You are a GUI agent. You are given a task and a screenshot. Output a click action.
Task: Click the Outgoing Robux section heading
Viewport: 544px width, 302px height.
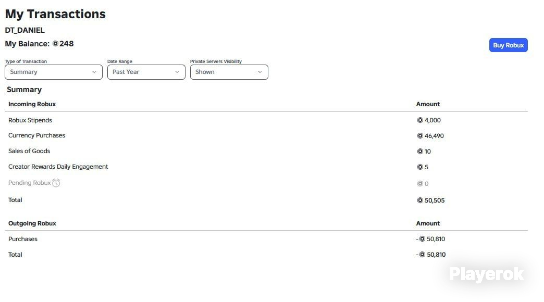coord(32,223)
